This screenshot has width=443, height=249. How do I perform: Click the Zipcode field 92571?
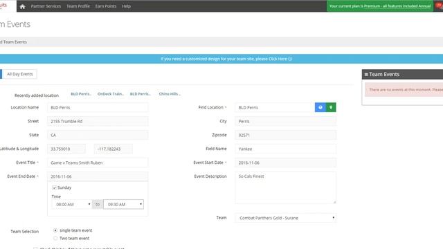point(285,136)
